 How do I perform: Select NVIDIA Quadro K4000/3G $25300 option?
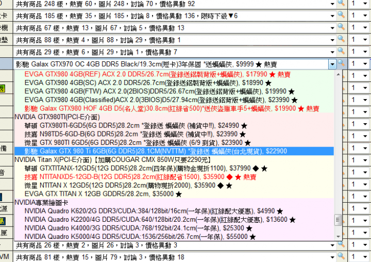[174, 228]
